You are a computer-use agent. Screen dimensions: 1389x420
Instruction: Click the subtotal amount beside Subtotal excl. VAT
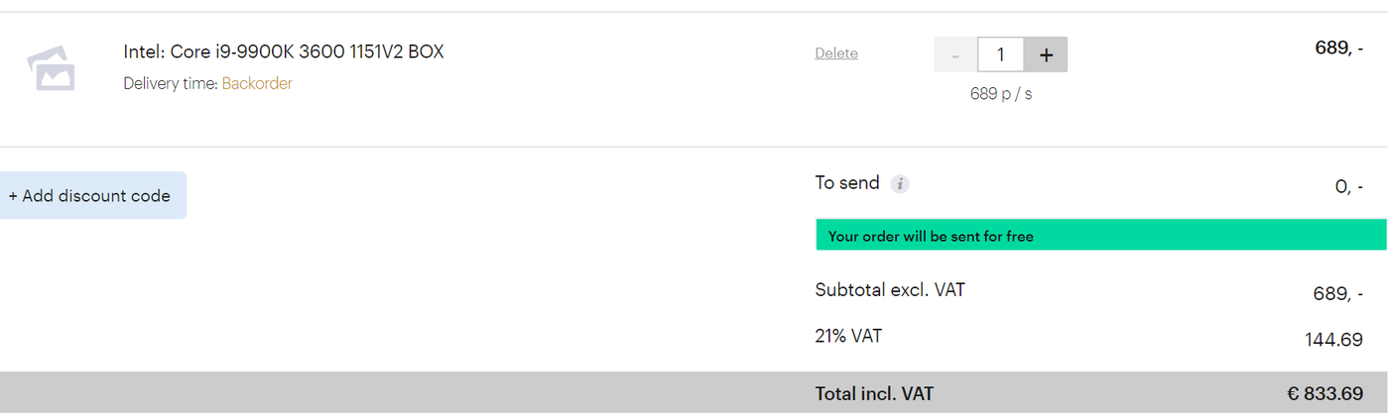tap(1337, 294)
